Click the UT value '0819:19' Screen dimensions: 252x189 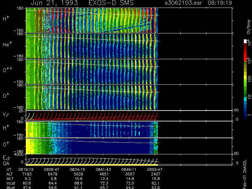(26, 169)
